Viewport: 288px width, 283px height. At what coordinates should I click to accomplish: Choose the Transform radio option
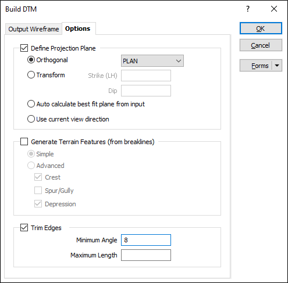[x=31, y=75]
